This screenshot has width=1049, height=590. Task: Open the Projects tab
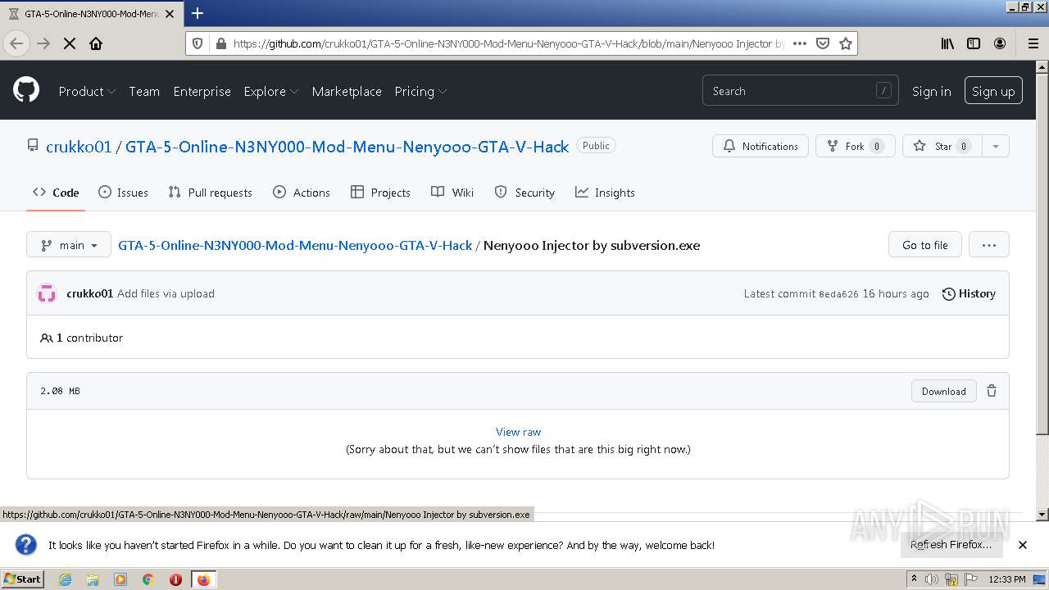click(x=380, y=193)
